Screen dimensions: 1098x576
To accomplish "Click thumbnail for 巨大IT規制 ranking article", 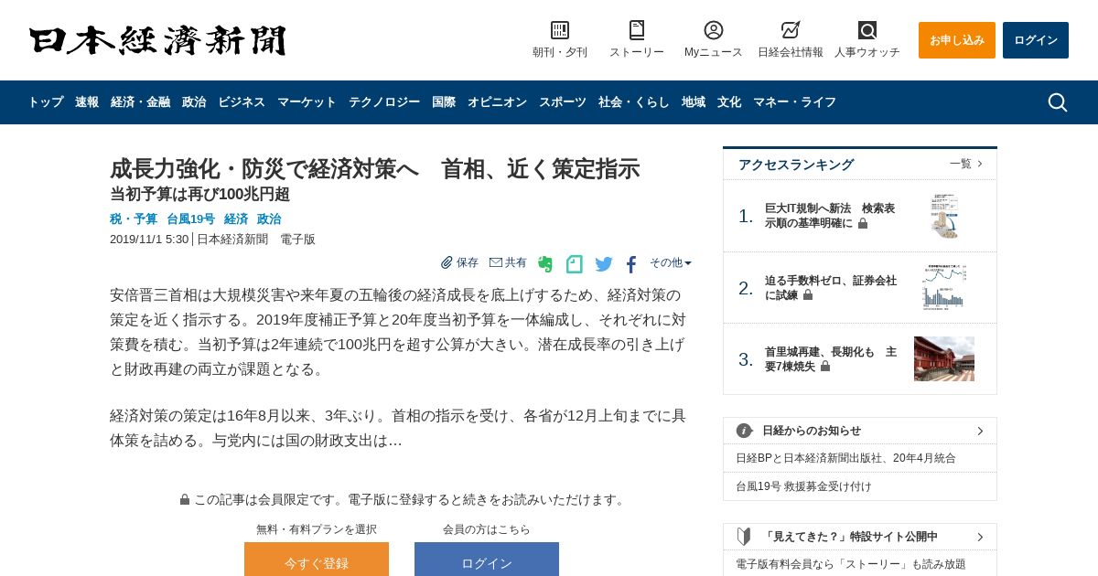I will [x=944, y=216].
